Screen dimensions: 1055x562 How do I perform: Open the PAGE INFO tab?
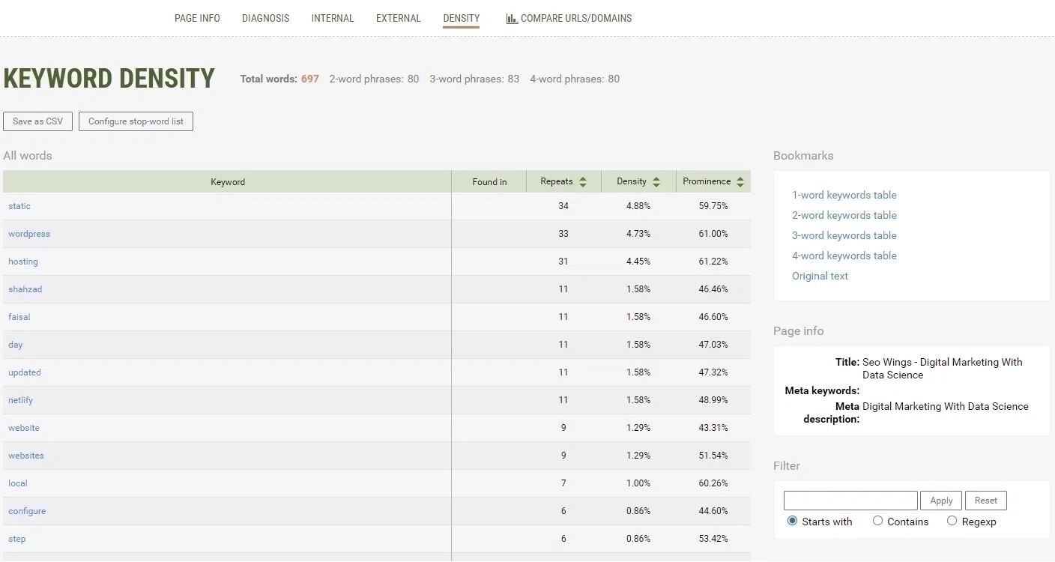tap(196, 18)
